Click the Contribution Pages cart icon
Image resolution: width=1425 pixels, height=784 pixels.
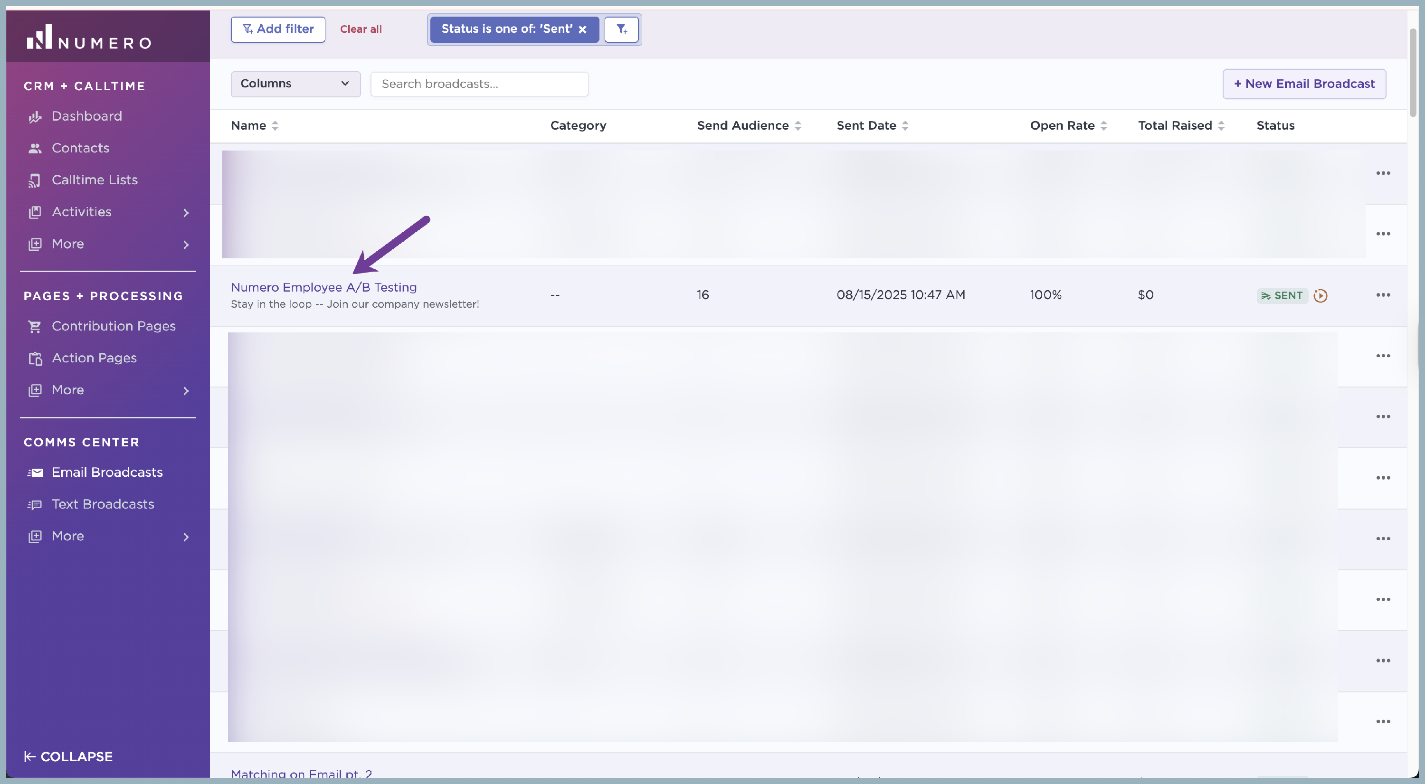pos(35,327)
